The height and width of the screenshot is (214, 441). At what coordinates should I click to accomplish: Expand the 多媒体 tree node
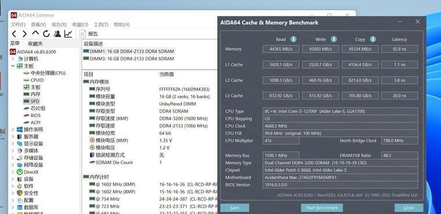[13, 151]
